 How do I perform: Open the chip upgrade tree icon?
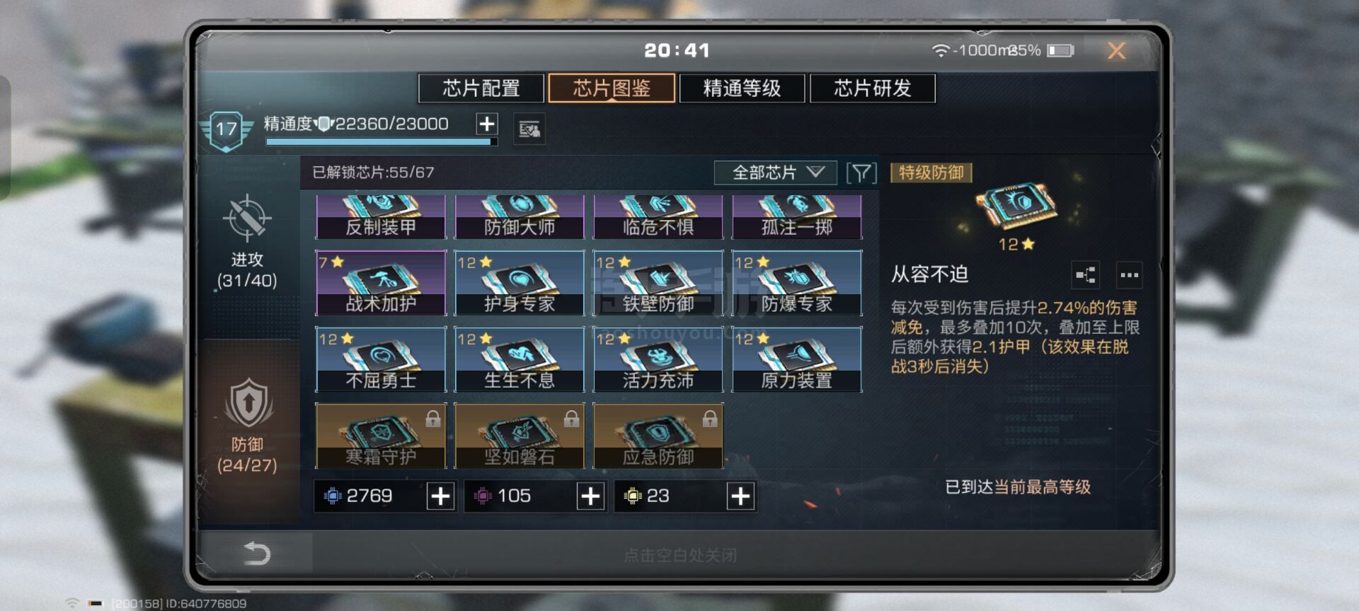[x=1086, y=275]
